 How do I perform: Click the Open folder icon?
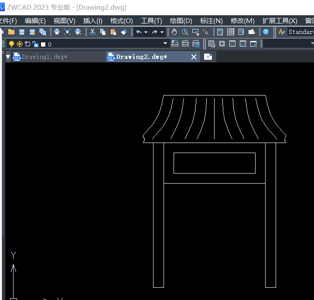[11, 32]
